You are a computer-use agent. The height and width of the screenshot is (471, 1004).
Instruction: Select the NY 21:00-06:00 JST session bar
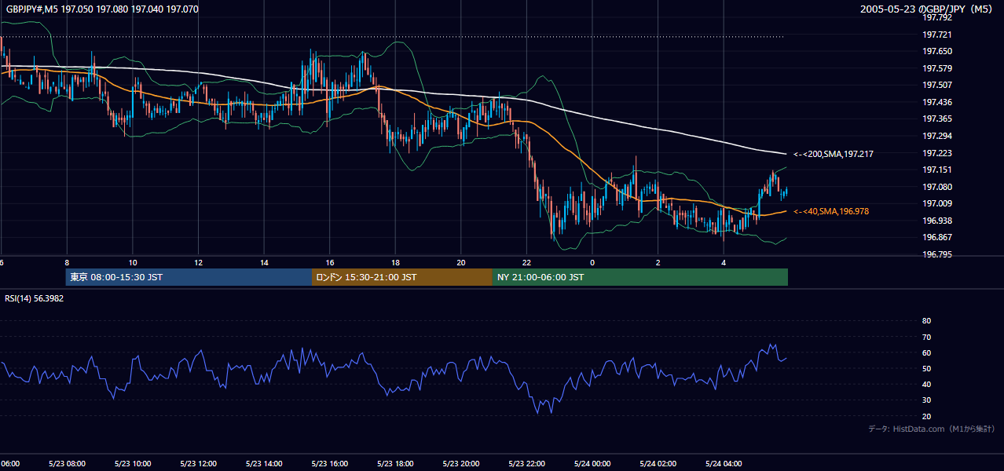(x=640, y=277)
